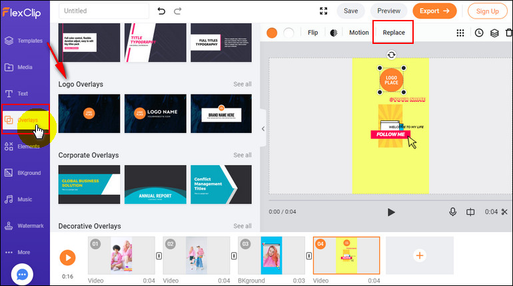Open the Overlays sidebar section
513x286 pixels.
(x=25, y=120)
